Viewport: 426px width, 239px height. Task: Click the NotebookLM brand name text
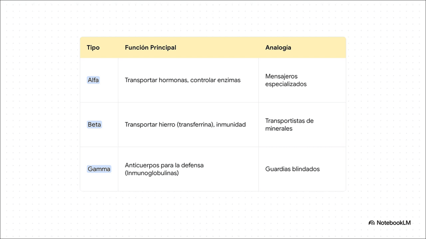point(393,222)
